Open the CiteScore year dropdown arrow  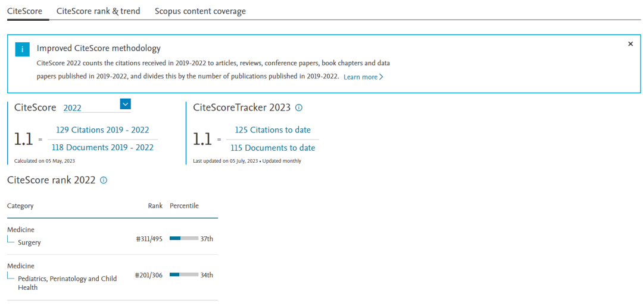pos(126,105)
